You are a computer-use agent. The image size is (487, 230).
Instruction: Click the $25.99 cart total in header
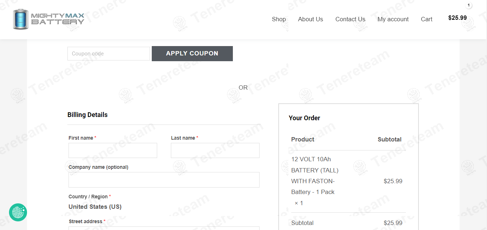(457, 18)
